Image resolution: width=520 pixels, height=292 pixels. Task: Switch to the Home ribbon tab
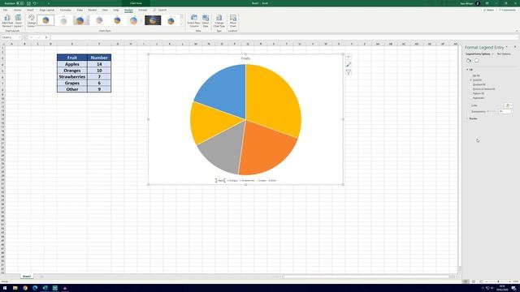tap(17, 11)
